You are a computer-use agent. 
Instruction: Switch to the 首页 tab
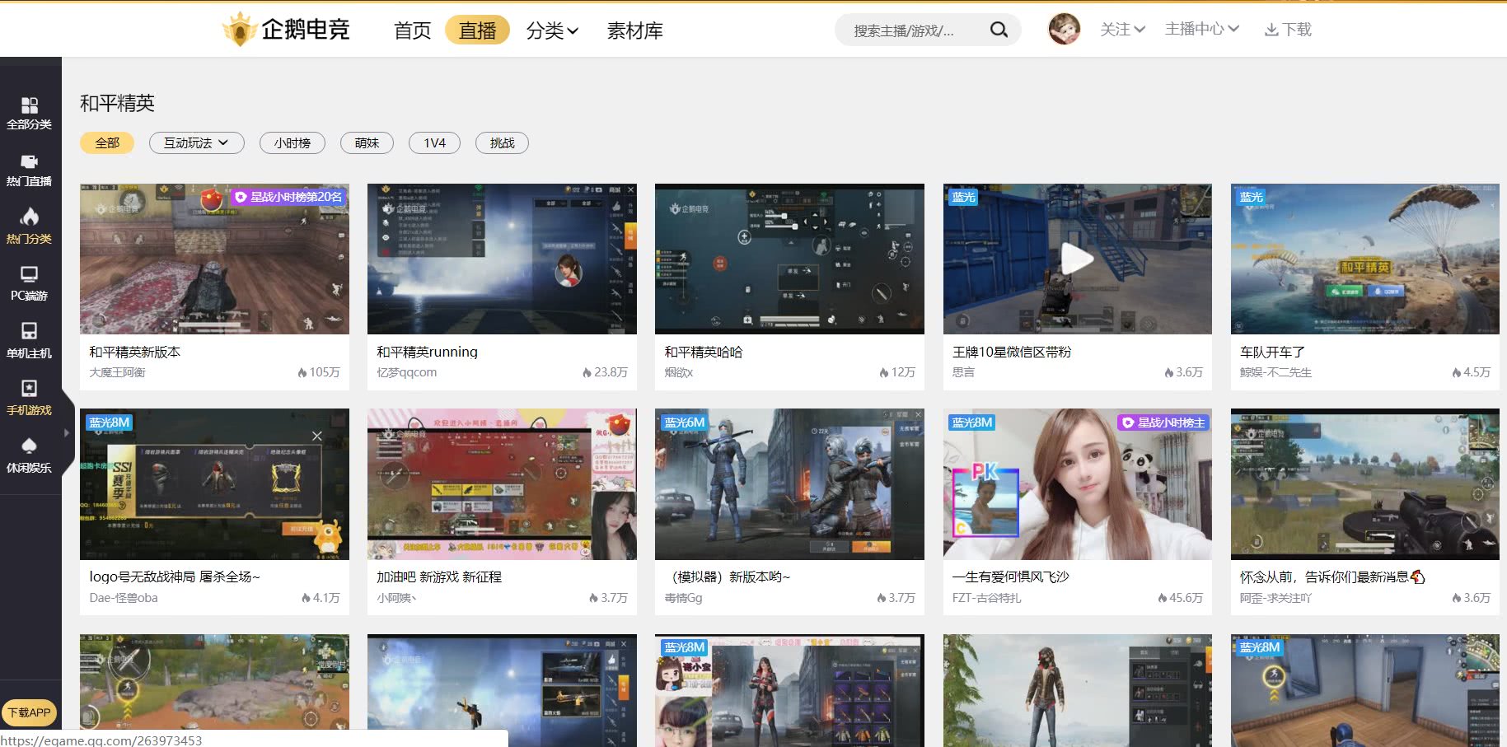click(x=412, y=30)
